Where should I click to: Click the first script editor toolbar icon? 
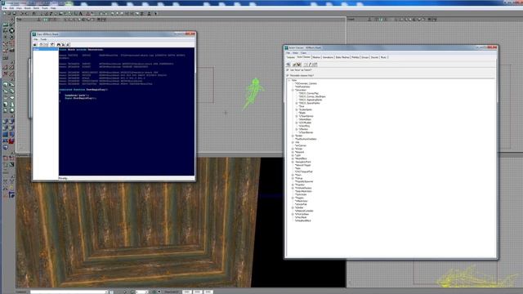pos(35,44)
